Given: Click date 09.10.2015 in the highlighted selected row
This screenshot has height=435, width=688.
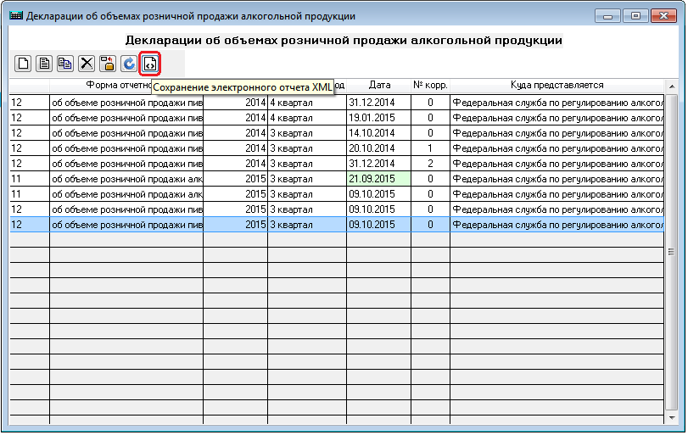Looking at the screenshot, I should tap(378, 225).
